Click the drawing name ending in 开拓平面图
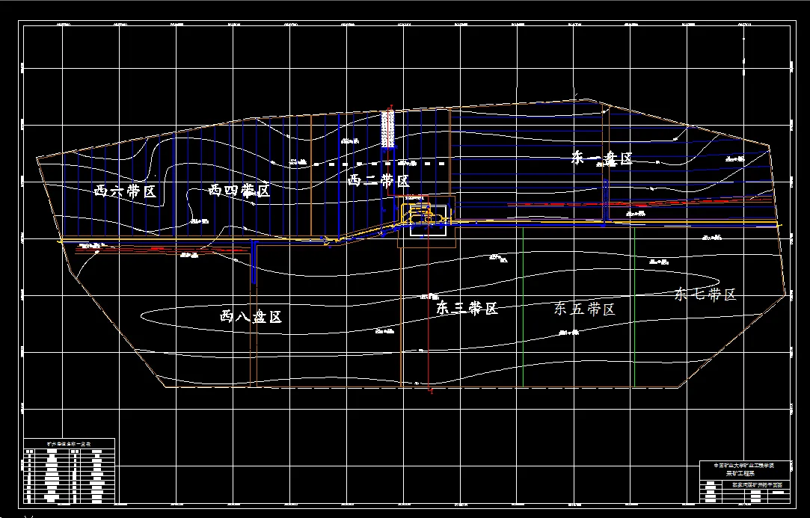This screenshot has width=810, height=518. (758, 485)
